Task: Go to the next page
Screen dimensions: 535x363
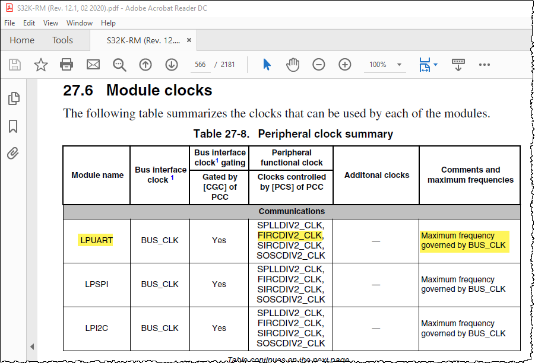Action: (x=172, y=65)
